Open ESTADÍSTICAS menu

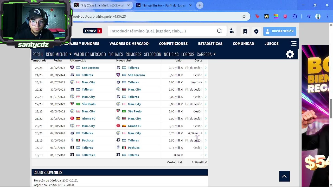tap(210, 44)
